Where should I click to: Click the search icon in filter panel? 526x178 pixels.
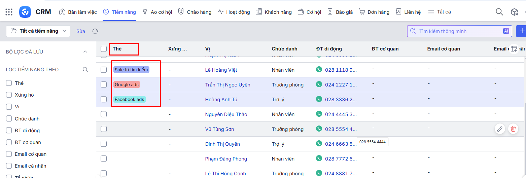click(x=85, y=70)
